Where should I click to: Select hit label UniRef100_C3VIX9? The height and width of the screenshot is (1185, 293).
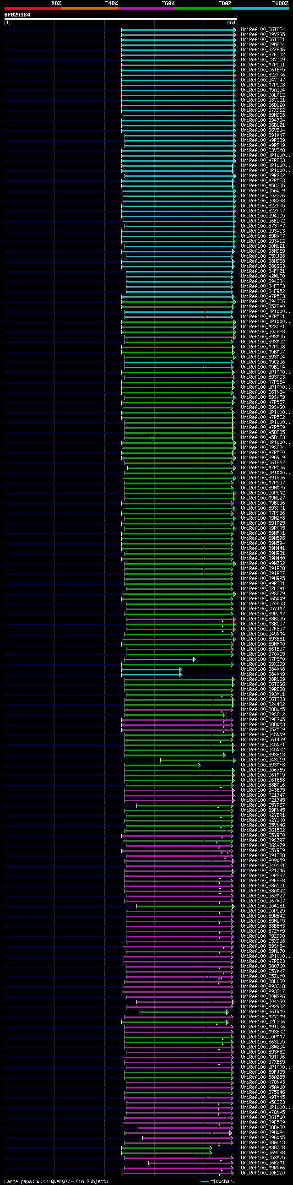coord(263,60)
